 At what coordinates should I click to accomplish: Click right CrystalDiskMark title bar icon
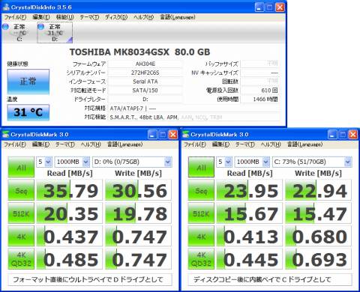186,135
